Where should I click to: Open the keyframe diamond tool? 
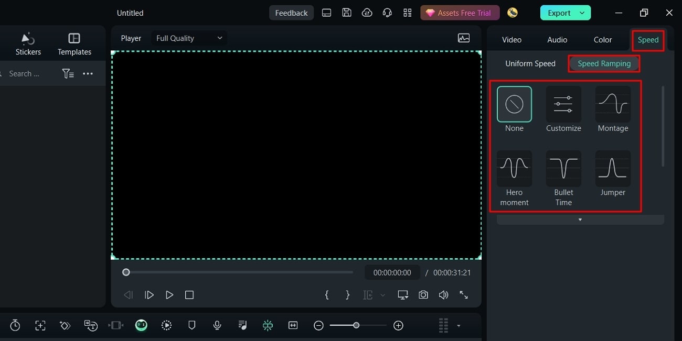tap(65, 325)
